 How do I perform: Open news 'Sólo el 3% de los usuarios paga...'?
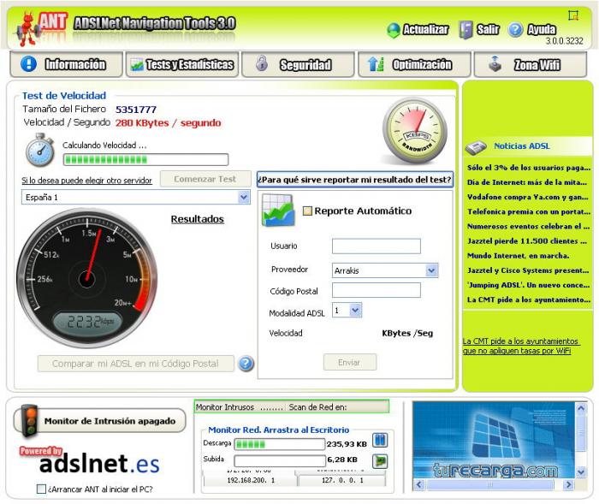pyautogui.click(x=529, y=168)
